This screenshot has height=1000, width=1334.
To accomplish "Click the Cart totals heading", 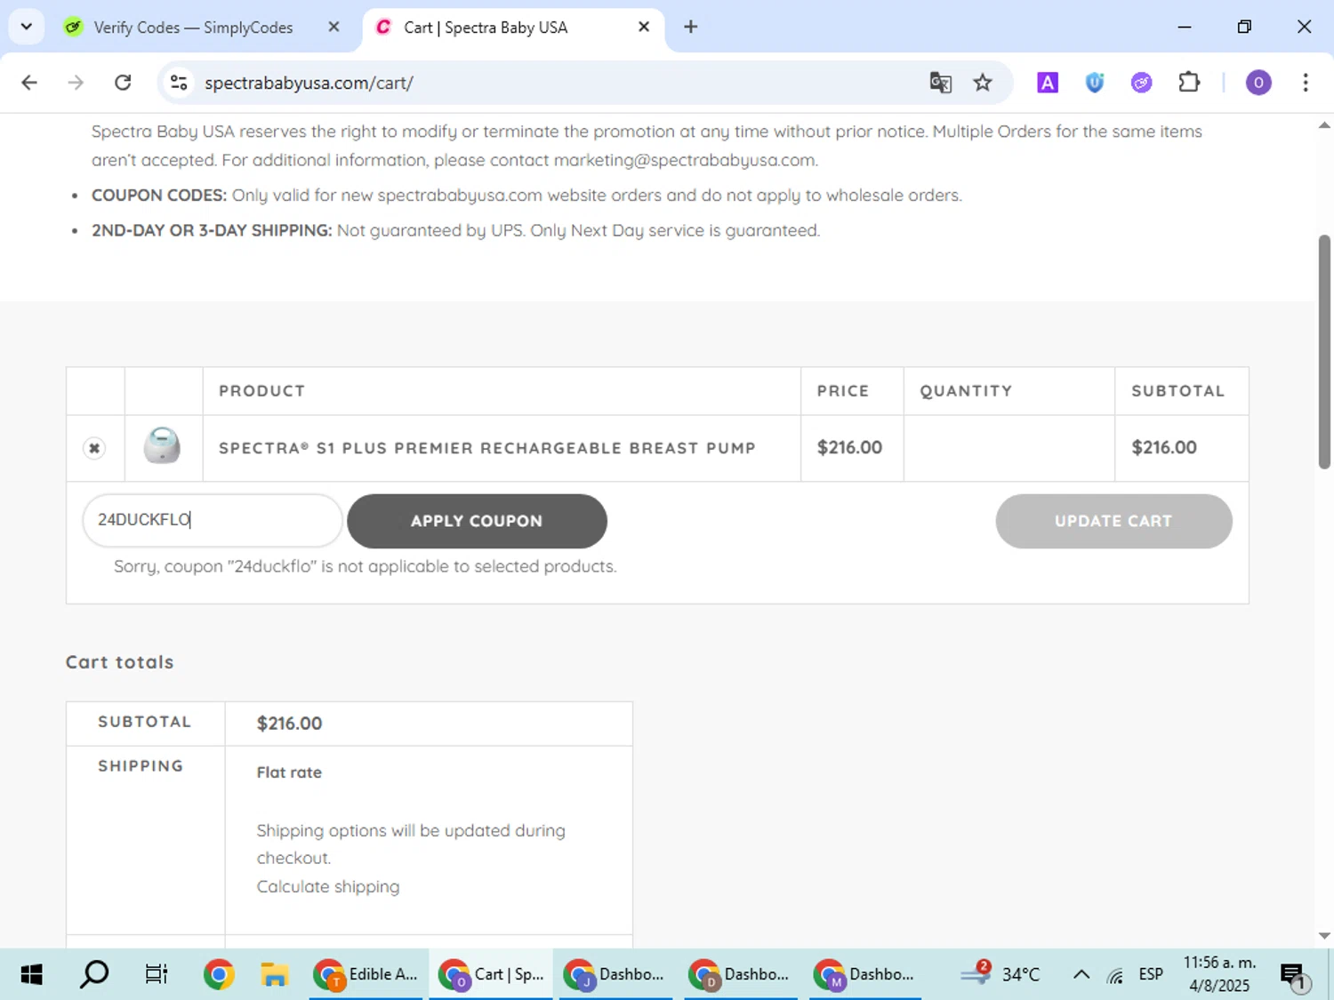I will coord(120,662).
